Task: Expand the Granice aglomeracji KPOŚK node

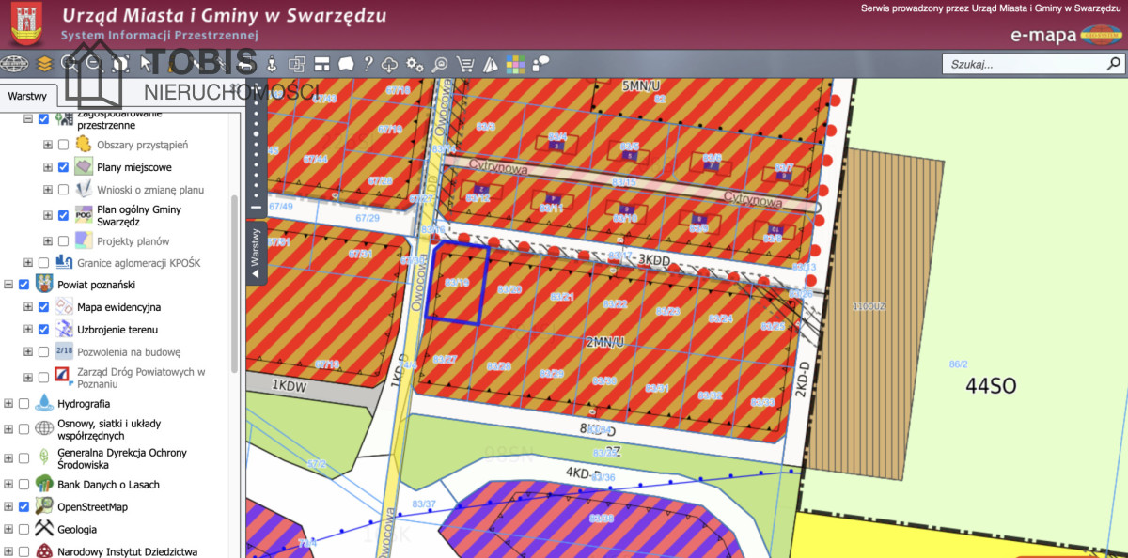Action: 28,263
